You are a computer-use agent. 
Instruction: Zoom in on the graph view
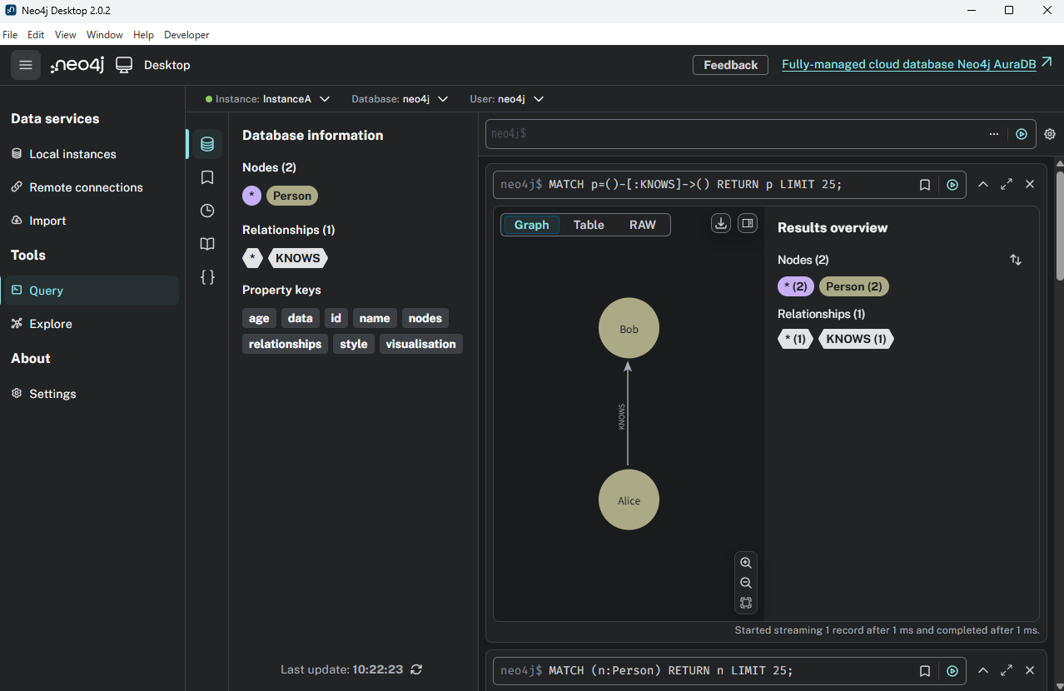(x=746, y=563)
